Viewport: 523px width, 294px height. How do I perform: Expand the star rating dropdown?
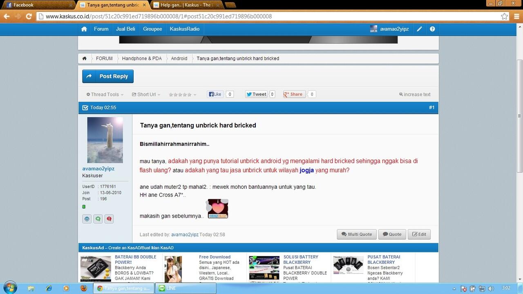pyautogui.click(x=182, y=94)
